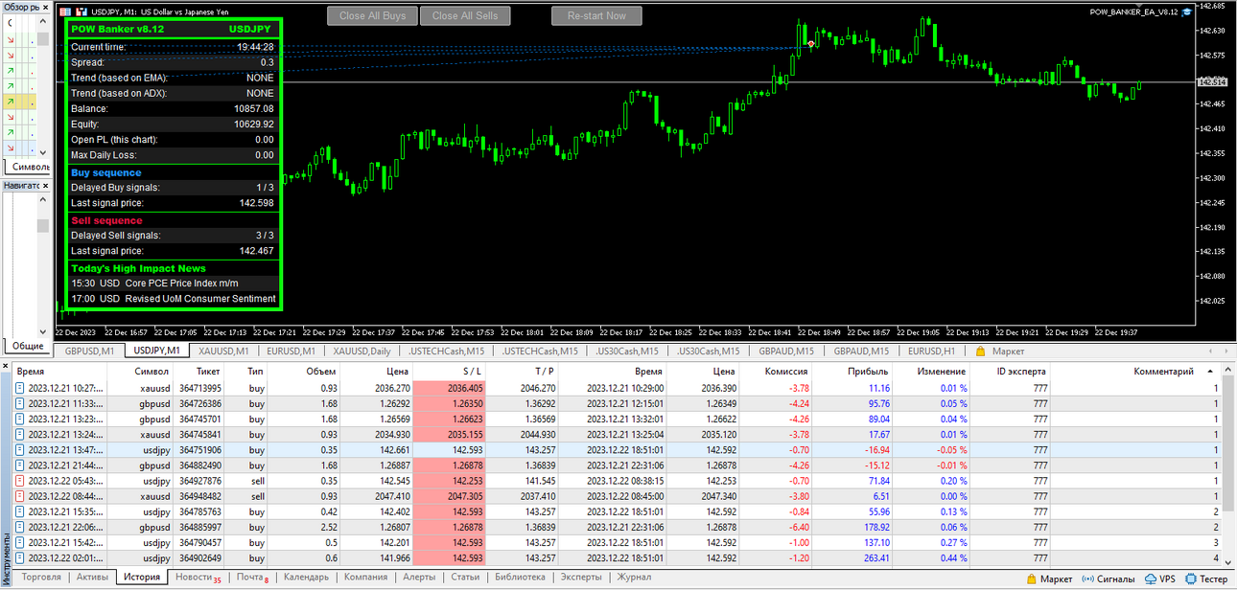Click buy icon of ticket 364745841 row
The height and width of the screenshot is (590, 1237).
(20, 434)
